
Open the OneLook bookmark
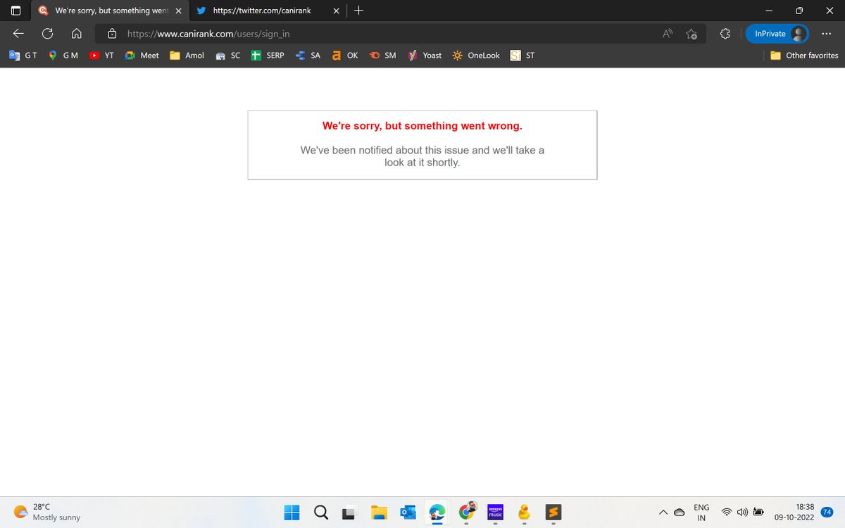pyautogui.click(x=477, y=55)
